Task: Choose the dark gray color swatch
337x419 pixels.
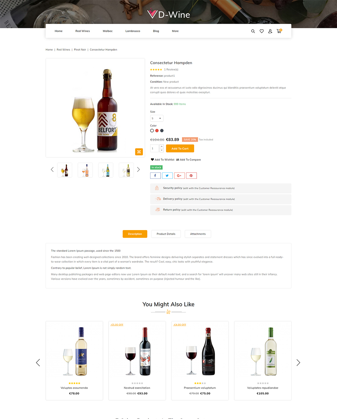Action: (x=162, y=131)
